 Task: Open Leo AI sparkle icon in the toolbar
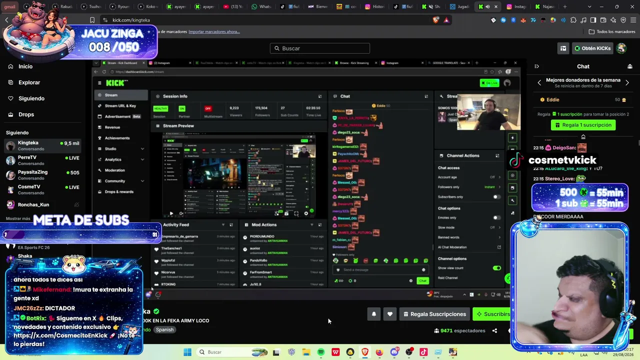(613, 20)
